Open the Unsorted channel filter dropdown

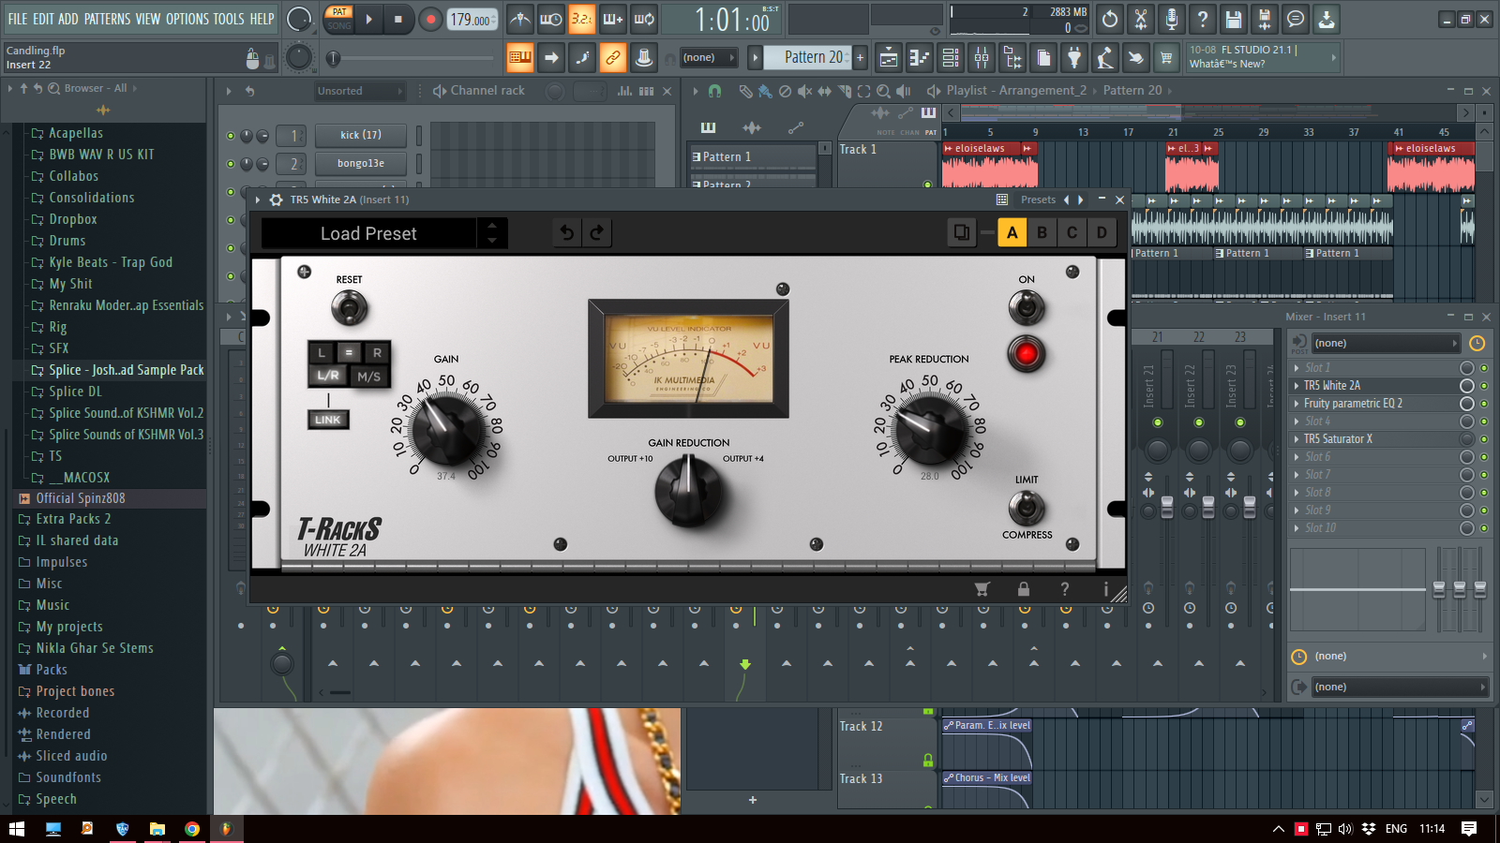pyautogui.click(x=358, y=91)
